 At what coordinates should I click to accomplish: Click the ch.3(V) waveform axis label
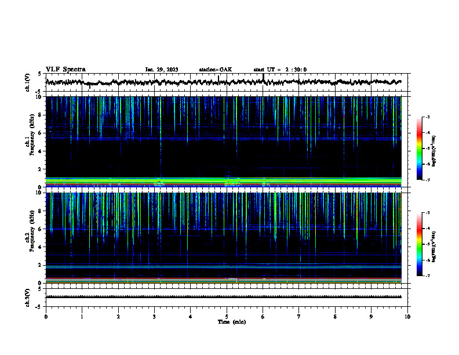(x=28, y=298)
